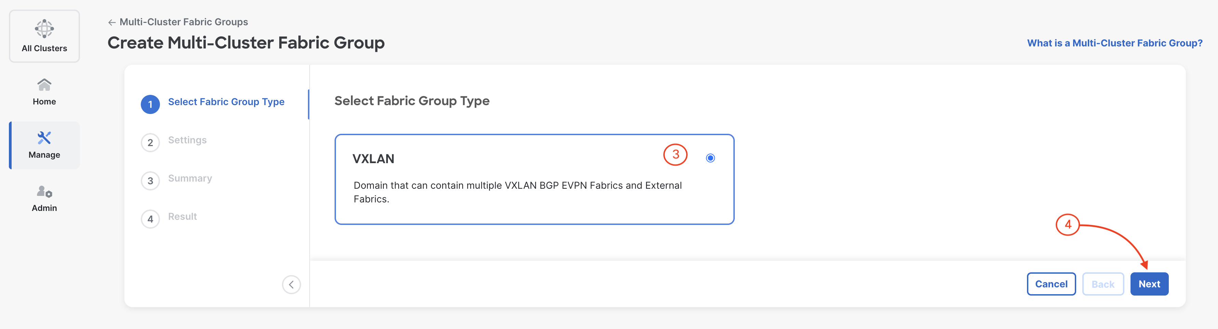Collapse the wizard steps panel chevron
Screen dimensions: 1218x329
click(291, 285)
